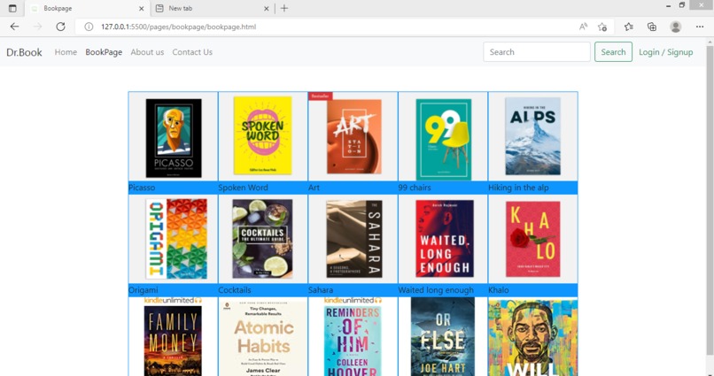Click the 'Spoken Word' title caption

[243, 188]
